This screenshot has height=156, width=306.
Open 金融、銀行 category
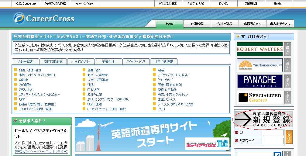(95, 70)
